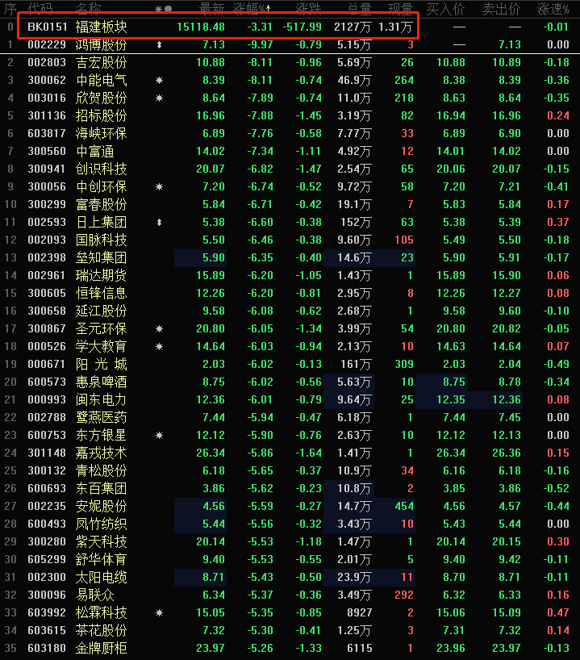The height and width of the screenshot is (660, 580).
Task: Click the asterisk mark on 学大教育 row
Action: pos(159,346)
